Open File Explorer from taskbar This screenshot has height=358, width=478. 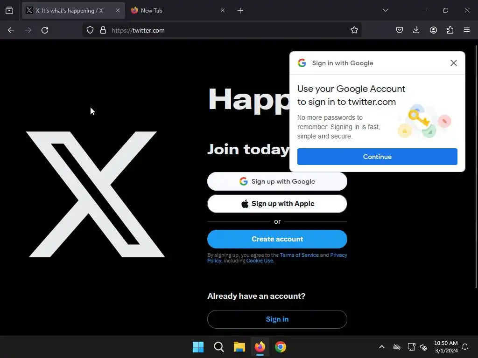click(239, 347)
